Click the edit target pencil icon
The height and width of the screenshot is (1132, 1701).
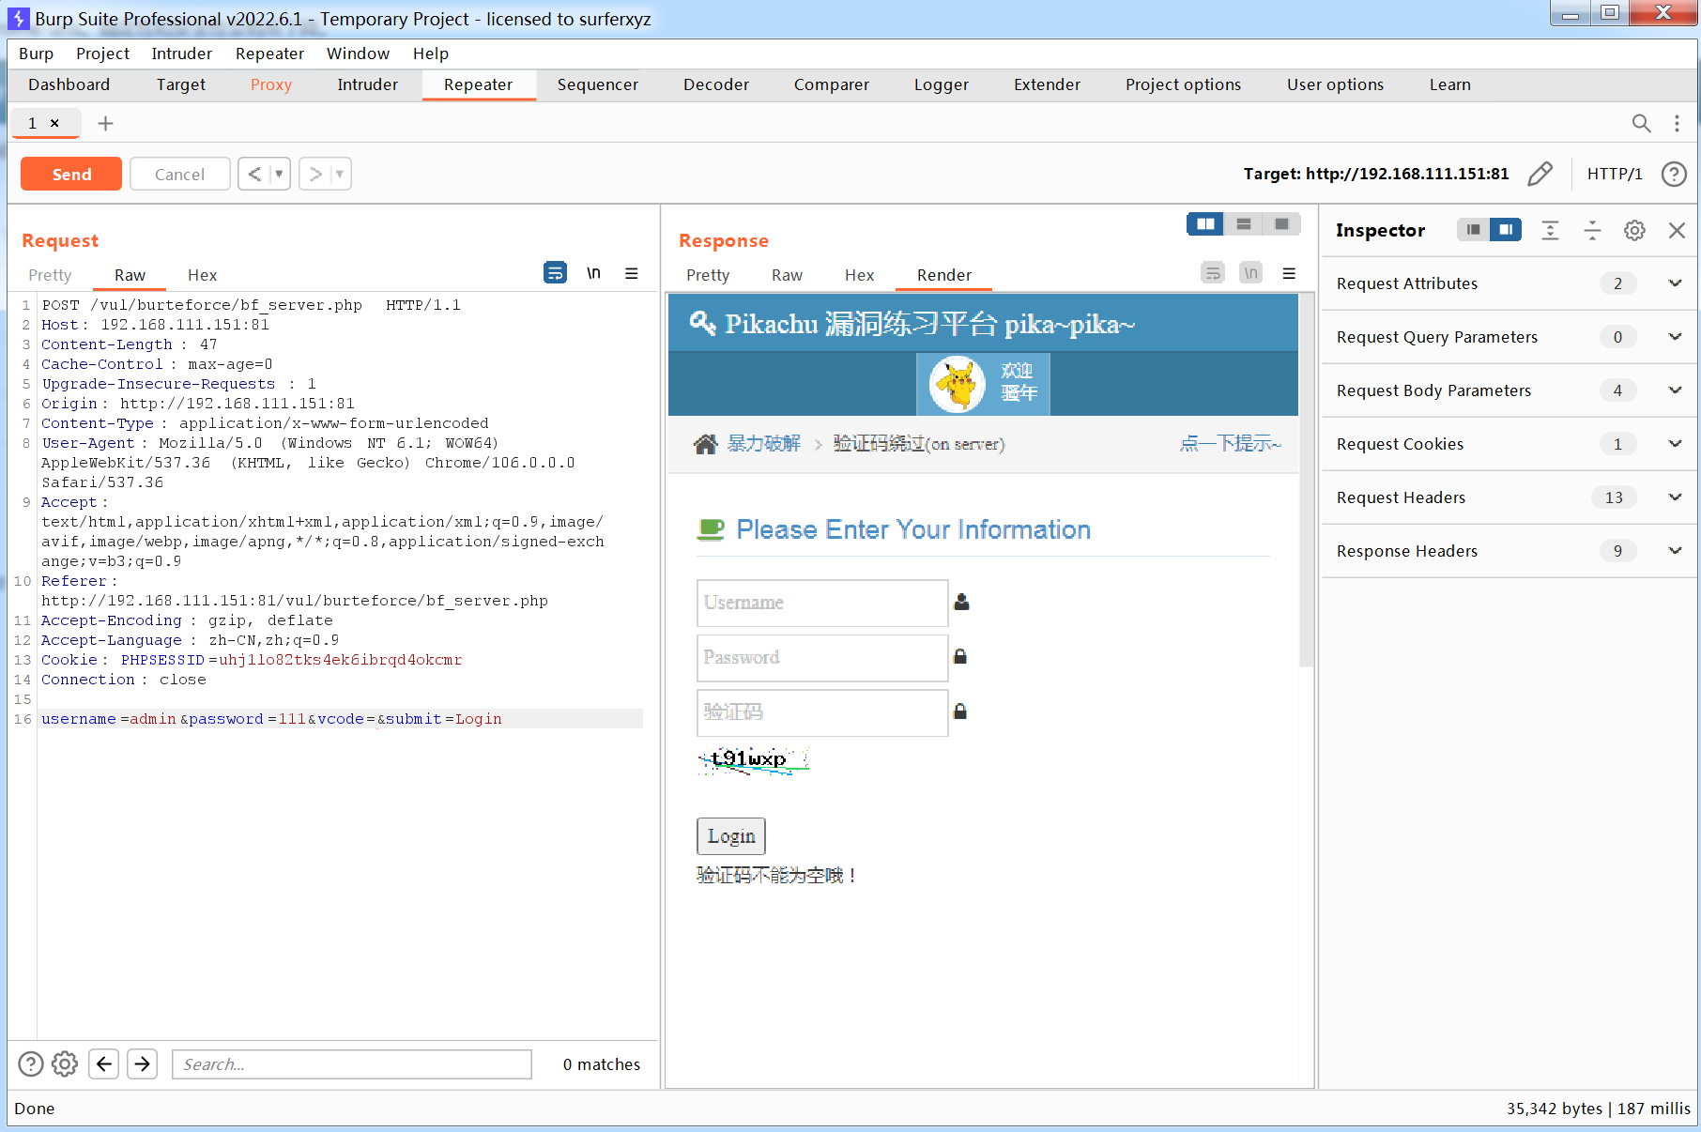(1540, 174)
